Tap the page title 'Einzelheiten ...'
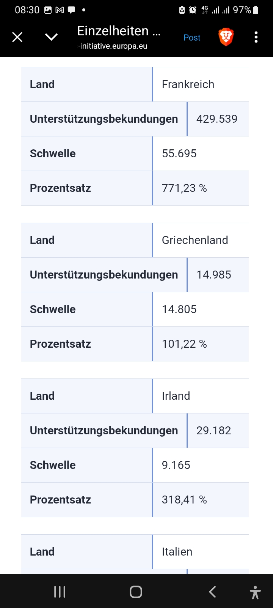The width and height of the screenshot is (273, 608). click(119, 31)
